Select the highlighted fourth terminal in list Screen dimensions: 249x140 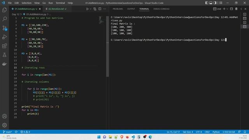pos(245,27)
